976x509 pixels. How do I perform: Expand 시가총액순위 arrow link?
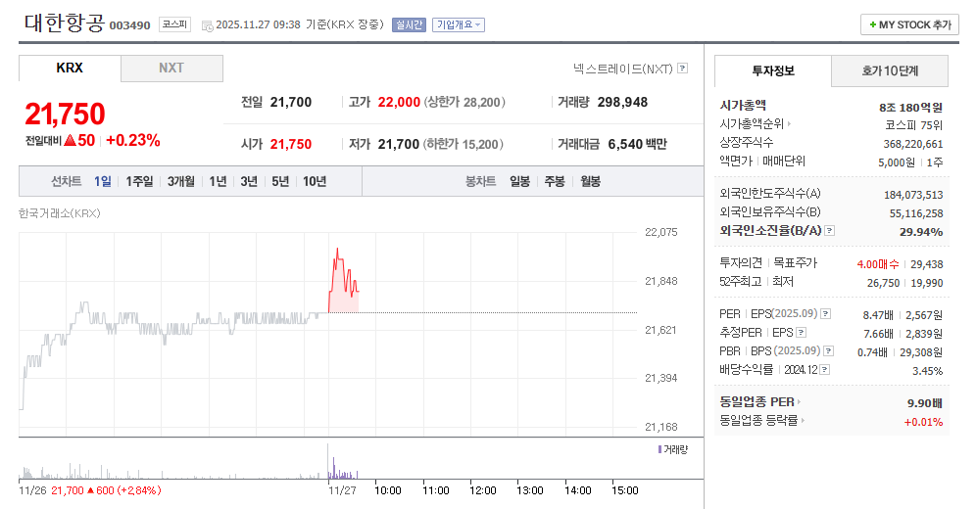[x=789, y=124]
